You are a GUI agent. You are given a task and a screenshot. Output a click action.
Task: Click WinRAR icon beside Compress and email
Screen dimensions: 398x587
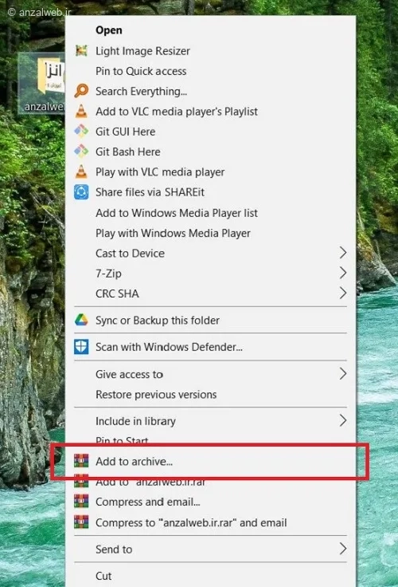[x=81, y=502]
